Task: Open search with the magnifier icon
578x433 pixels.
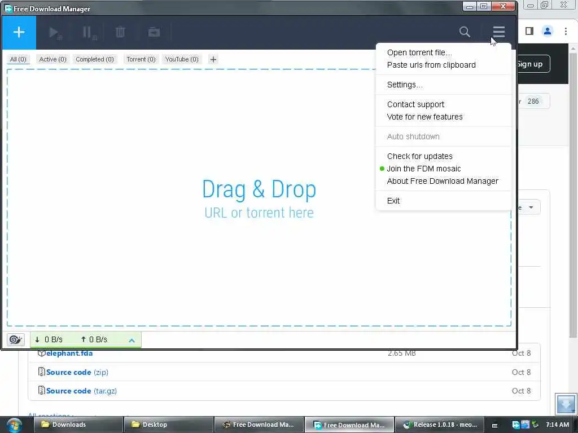Action: click(465, 32)
